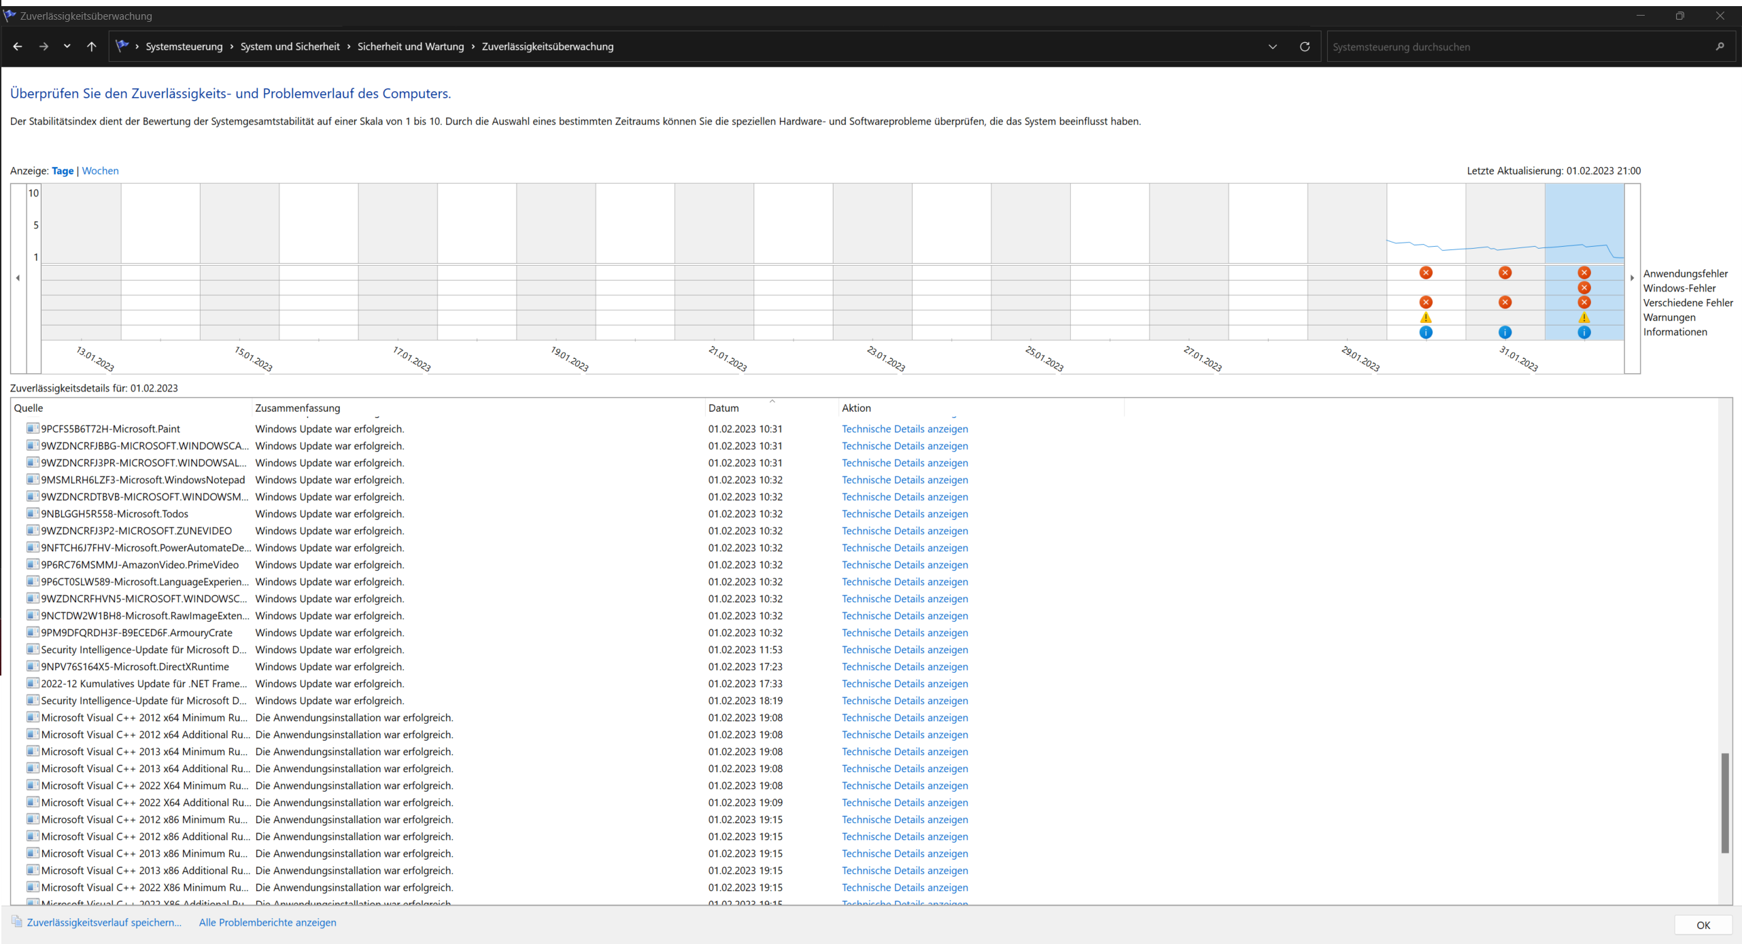
Task: Expand address bar history dropdown
Action: click(1272, 46)
